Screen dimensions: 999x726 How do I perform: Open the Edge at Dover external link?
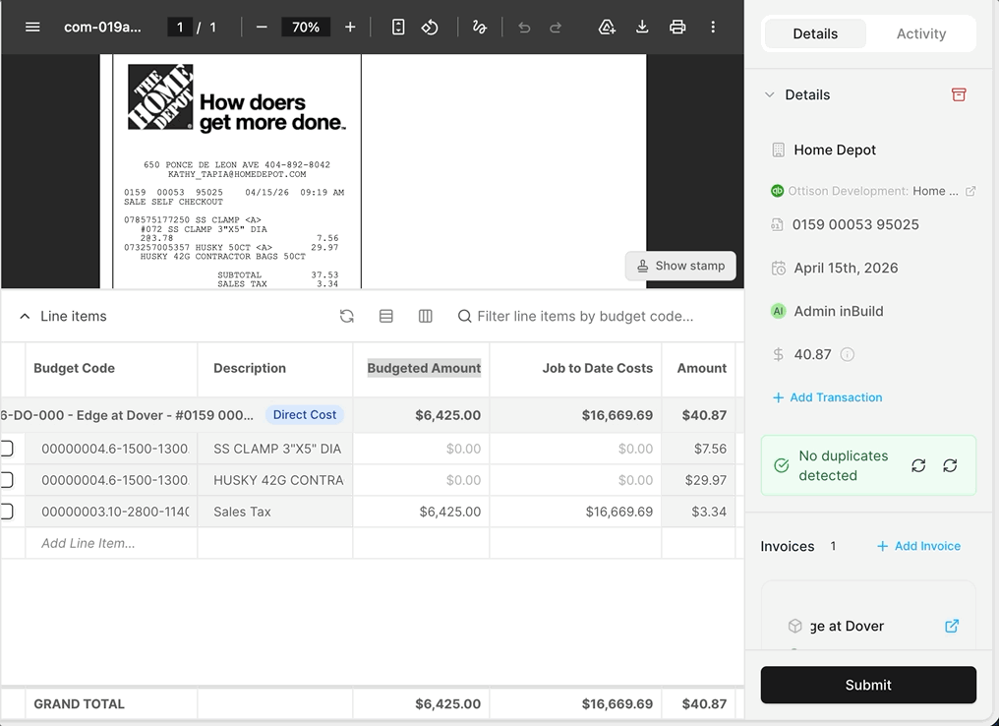952,626
